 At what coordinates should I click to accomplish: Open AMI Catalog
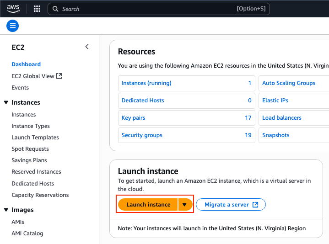[x=27, y=233]
